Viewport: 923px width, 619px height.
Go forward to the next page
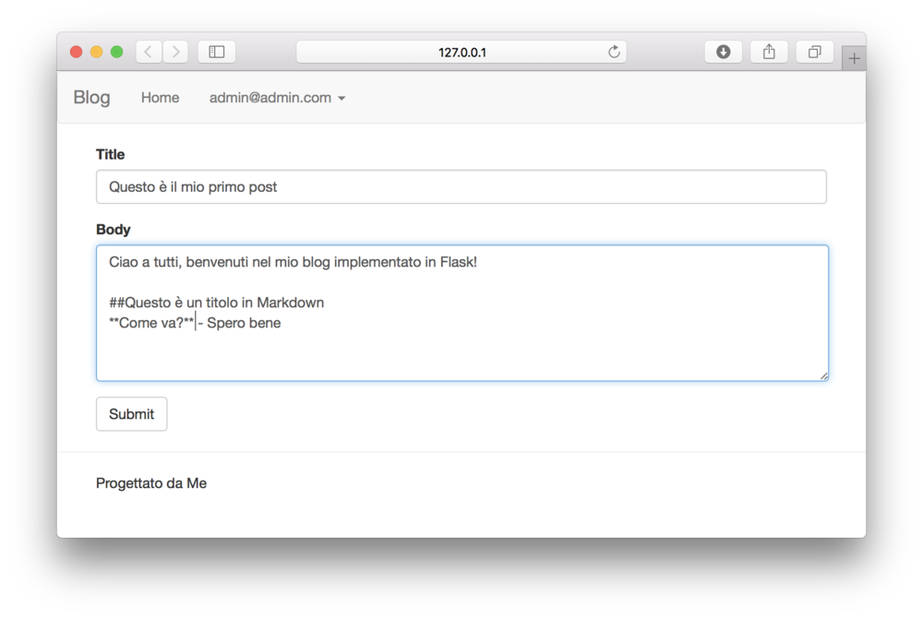click(175, 53)
